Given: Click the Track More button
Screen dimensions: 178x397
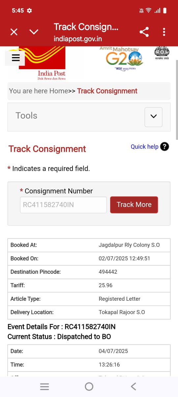Looking at the screenshot, I should [x=134, y=205].
